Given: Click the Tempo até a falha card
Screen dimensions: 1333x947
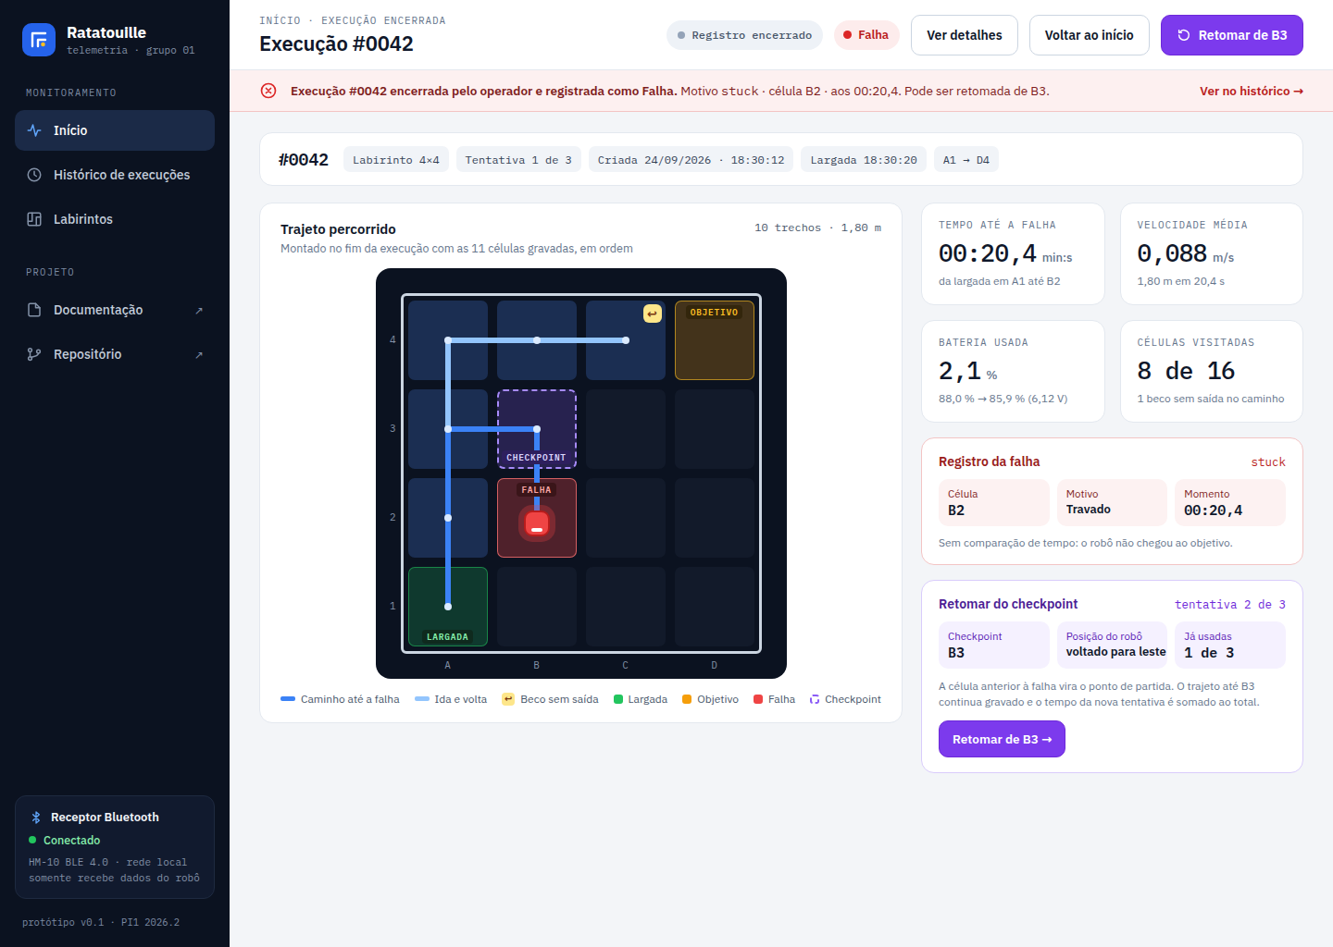Looking at the screenshot, I should pos(1013,253).
